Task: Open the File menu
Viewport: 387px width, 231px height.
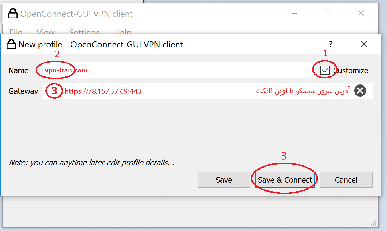Action: tap(16, 32)
